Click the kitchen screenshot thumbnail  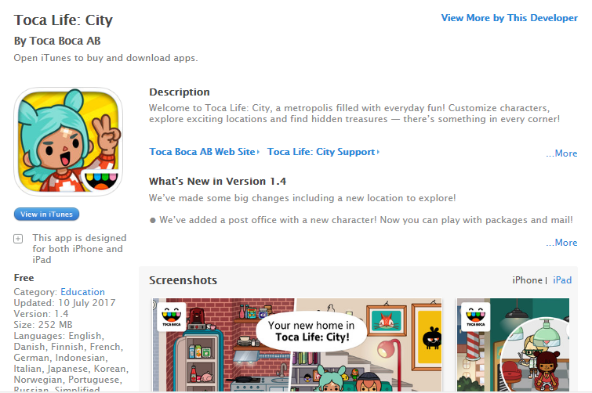297,344
